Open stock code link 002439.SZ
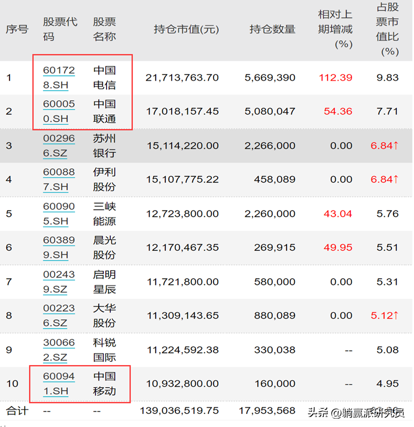Screen dimensions: 414x427 (59, 282)
